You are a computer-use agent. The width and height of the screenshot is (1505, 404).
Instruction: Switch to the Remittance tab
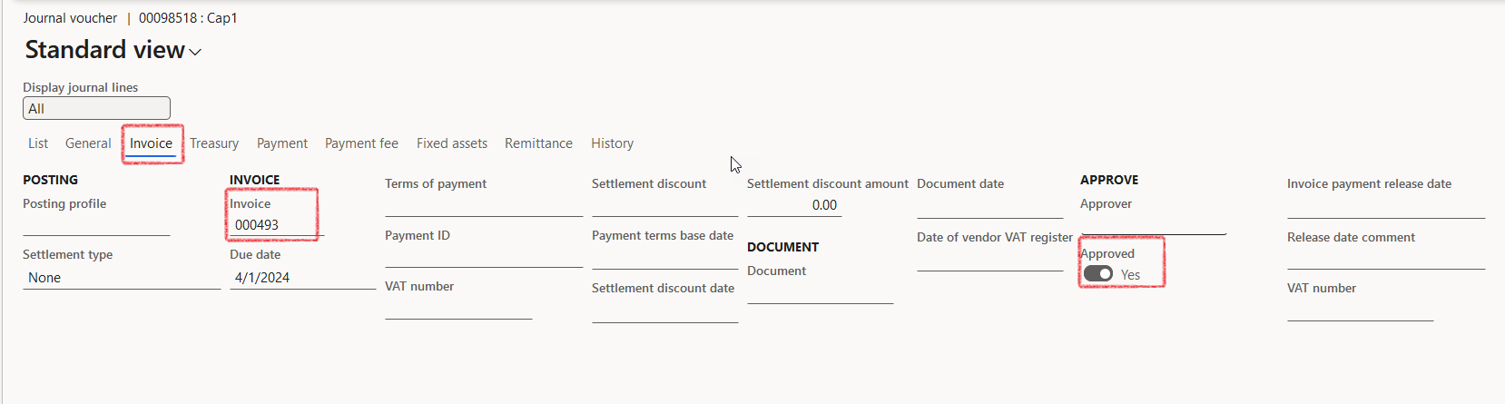click(x=539, y=143)
